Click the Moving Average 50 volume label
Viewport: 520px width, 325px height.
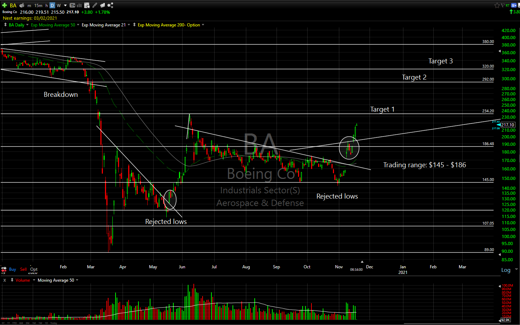(x=56, y=280)
